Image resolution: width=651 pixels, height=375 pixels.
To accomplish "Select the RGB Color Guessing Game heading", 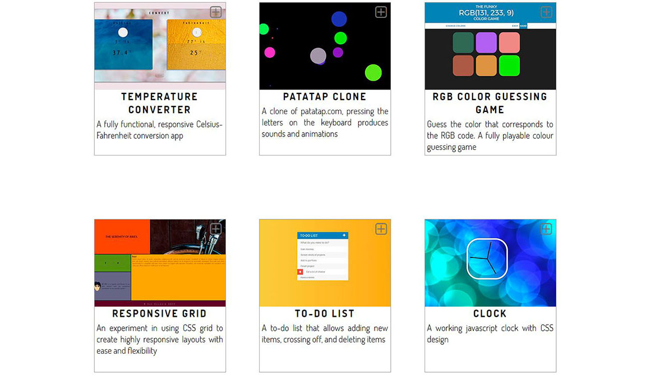I will click(490, 103).
